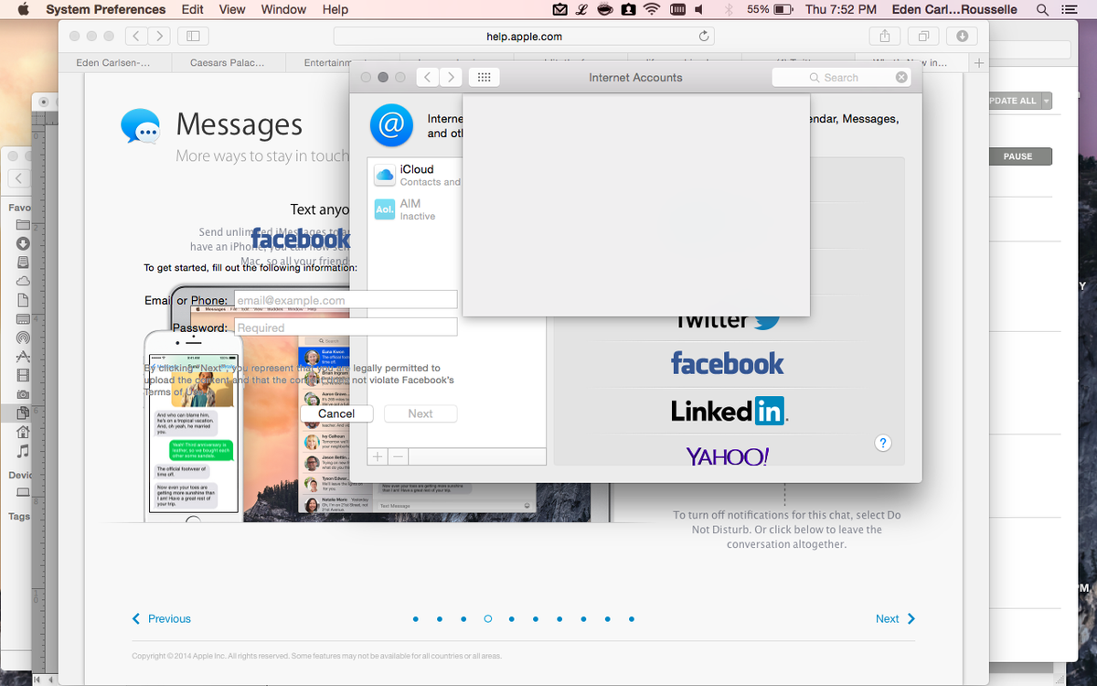Viewport: 1097px width, 686px height.
Task: Click the Password field
Action: click(x=346, y=327)
